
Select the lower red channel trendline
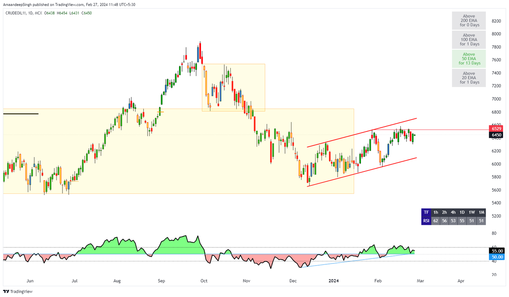(362, 172)
